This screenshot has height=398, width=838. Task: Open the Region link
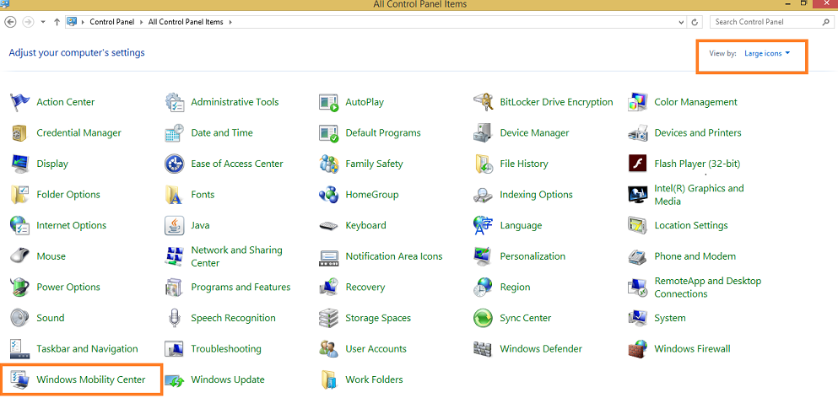(x=515, y=288)
